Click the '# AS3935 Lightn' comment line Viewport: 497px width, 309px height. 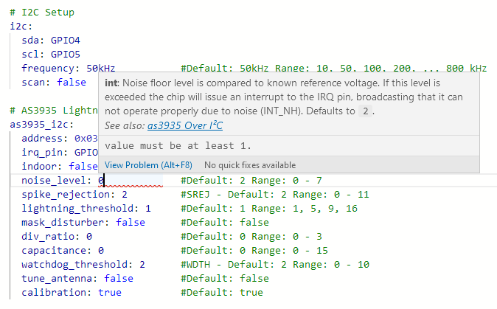click(x=54, y=111)
